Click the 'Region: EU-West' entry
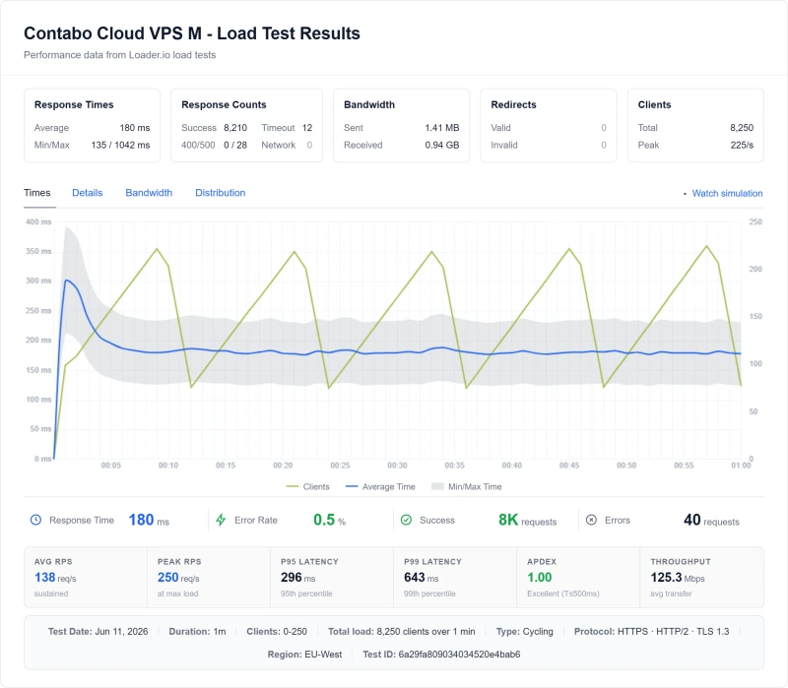Image resolution: width=788 pixels, height=688 pixels. [304, 655]
